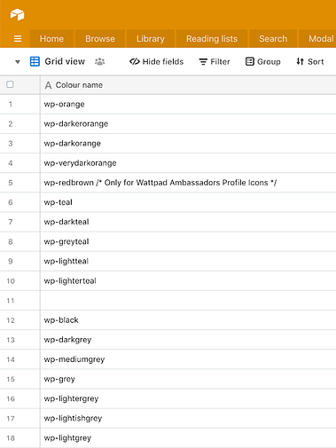Switch to the Reading lists tab
This screenshot has height=448, width=336.
(212, 39)
